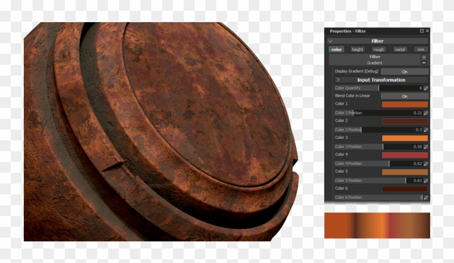
Task: Select the rough channel tab
Action: 378,50
